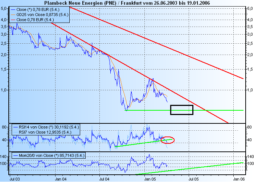Click the '3,0' label on the left price axis
This screenshot has width=254, height=182.
(4, 34)
